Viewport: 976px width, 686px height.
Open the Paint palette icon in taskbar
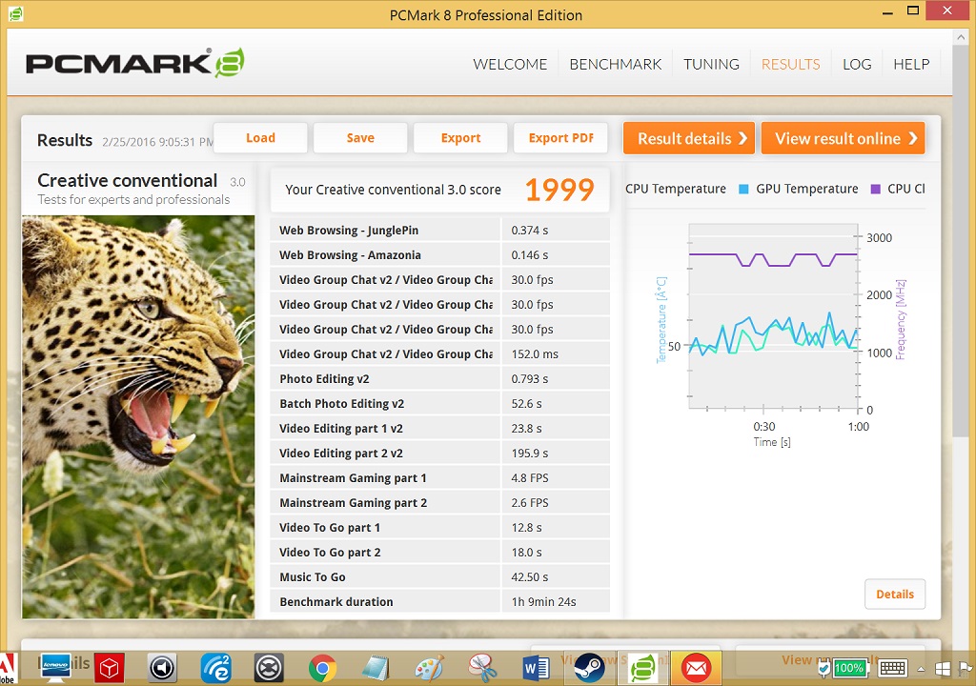pos(430,668)
